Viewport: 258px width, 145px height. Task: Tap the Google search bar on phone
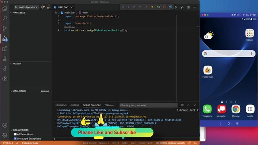(x=229, y=54)
